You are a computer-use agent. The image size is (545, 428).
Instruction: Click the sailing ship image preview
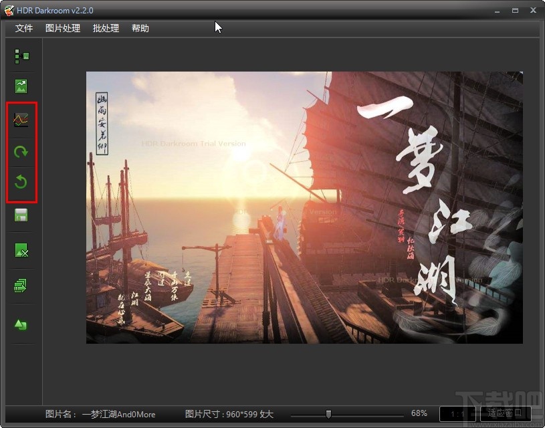[304, 207]
